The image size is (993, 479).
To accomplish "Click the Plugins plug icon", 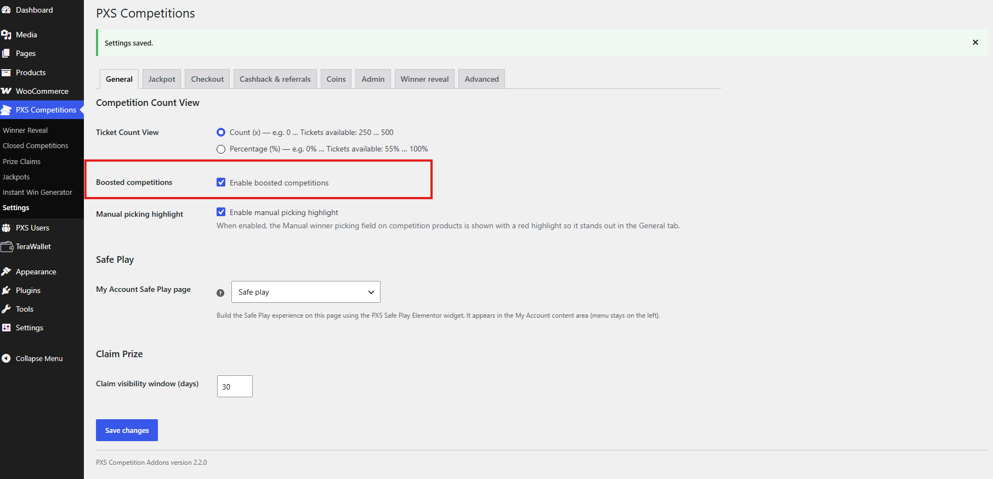I will pyautogui.click(x=6, y=290).
